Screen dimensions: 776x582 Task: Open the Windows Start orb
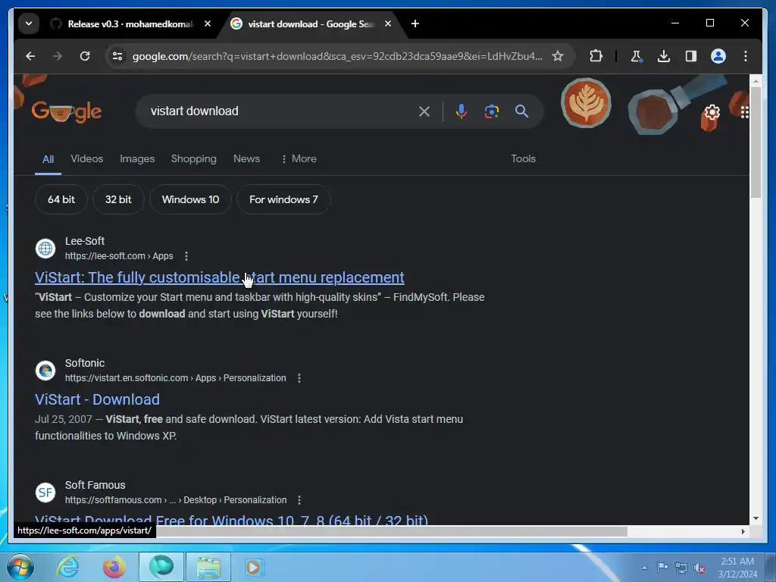coord(20,567)
